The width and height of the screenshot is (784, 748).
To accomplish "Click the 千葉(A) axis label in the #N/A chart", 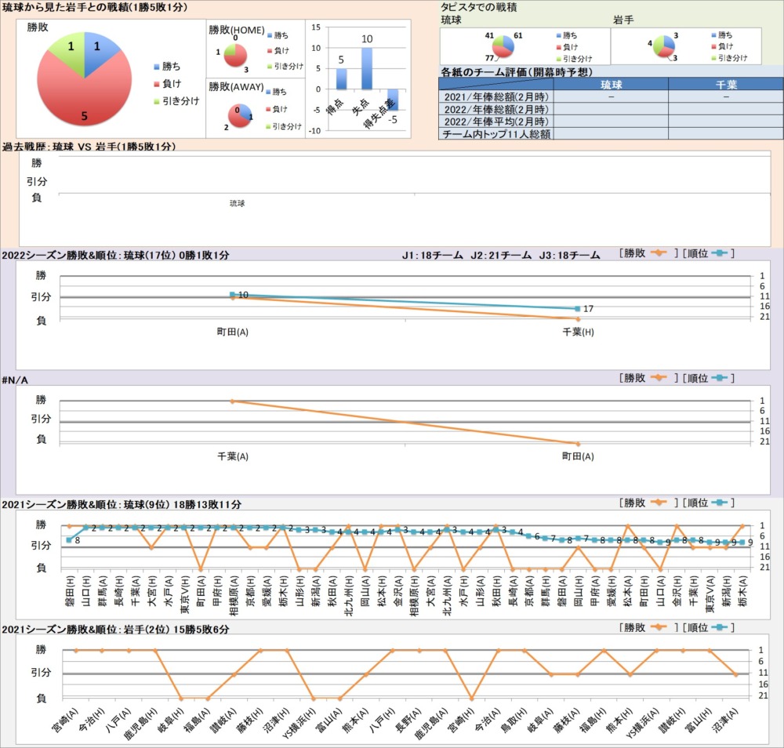I will coord(233,456).
